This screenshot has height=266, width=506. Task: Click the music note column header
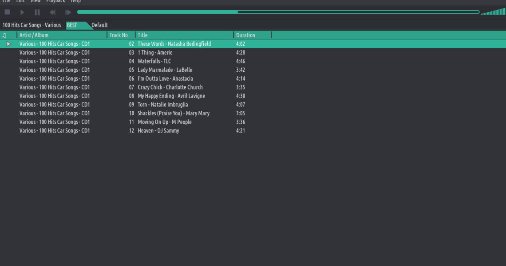click(x=4, y=35)
